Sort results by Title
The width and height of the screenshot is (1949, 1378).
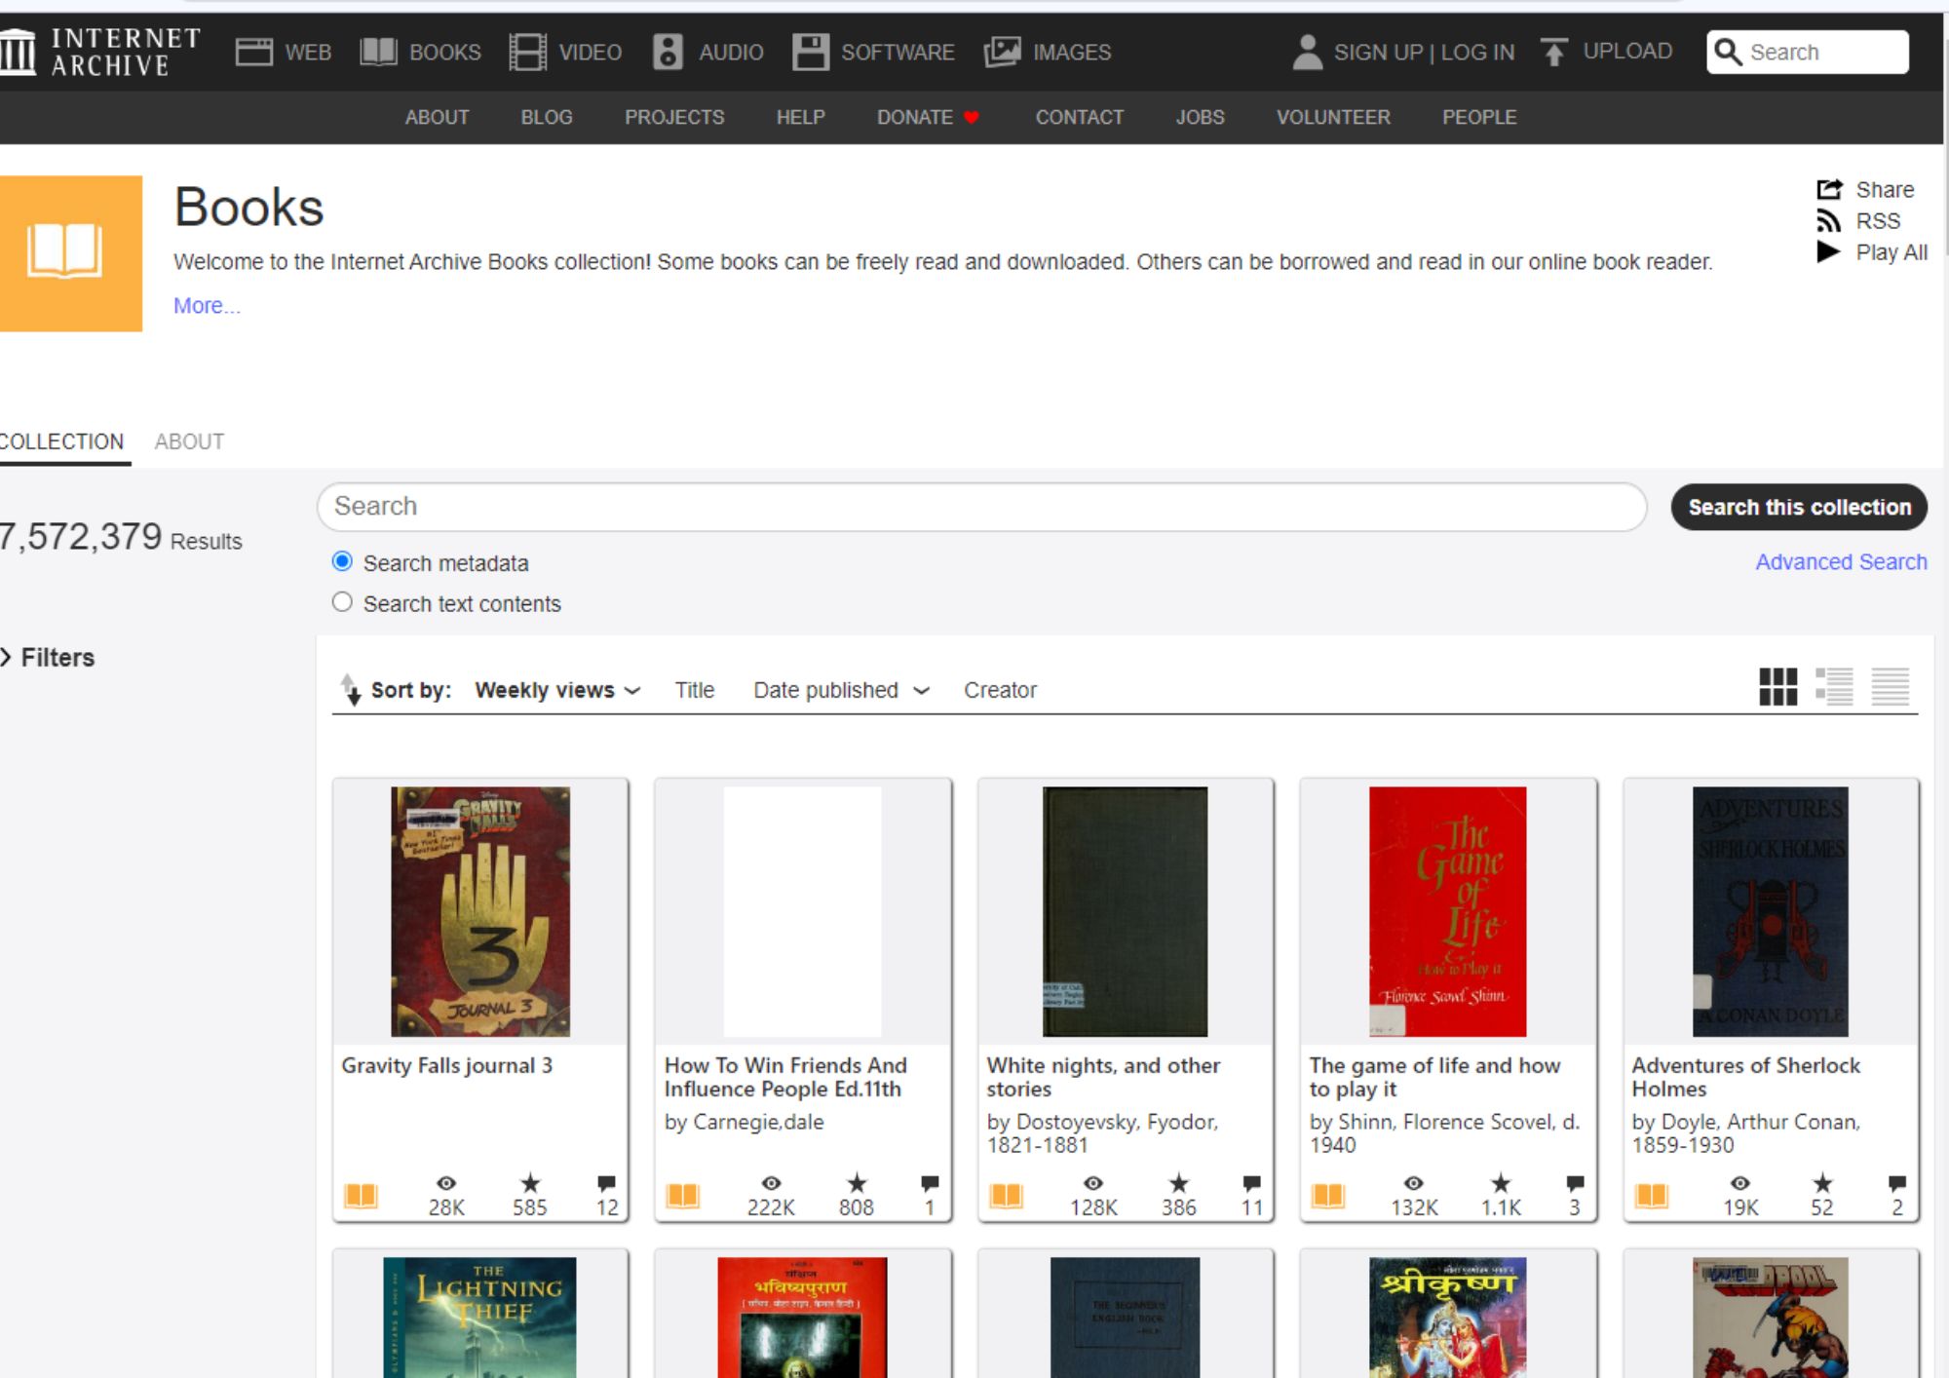click(x=695, y=690)
